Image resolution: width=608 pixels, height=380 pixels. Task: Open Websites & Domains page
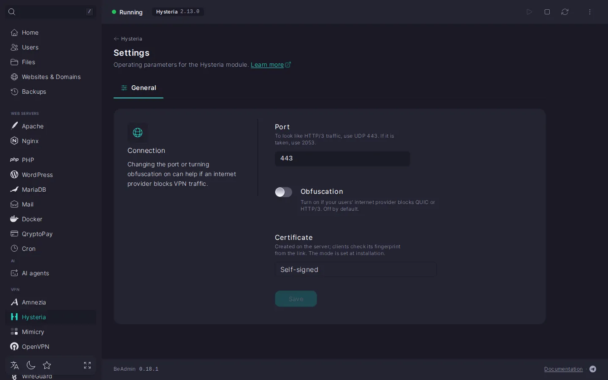51,77
